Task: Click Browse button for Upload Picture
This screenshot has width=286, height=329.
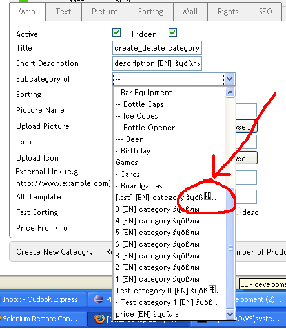Action: (x=247, y=127)
